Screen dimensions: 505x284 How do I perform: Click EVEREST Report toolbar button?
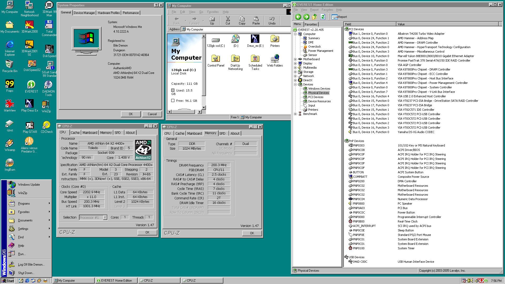coord(339,17)
